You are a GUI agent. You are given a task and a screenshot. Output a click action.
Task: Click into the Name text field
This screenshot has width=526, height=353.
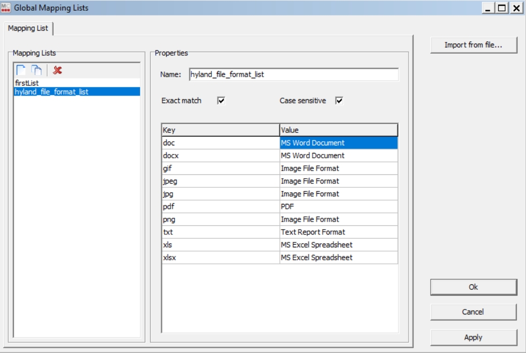point(293,75)
